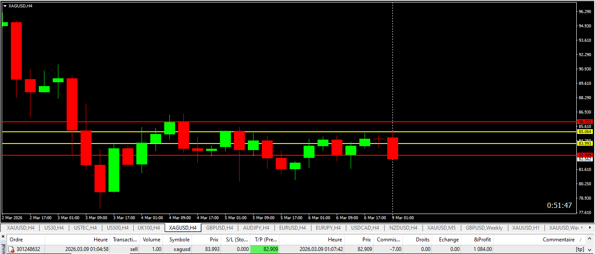
Task: Select the red 86.021 price level label
Action: coord(585,122)
